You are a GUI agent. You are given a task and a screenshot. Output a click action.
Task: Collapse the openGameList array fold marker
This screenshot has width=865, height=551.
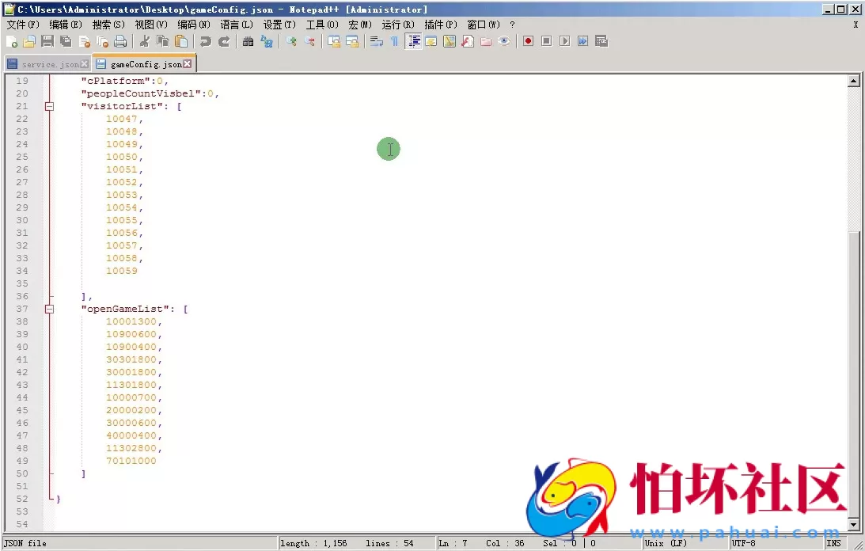pyautogui.click(x=49, y=309)
